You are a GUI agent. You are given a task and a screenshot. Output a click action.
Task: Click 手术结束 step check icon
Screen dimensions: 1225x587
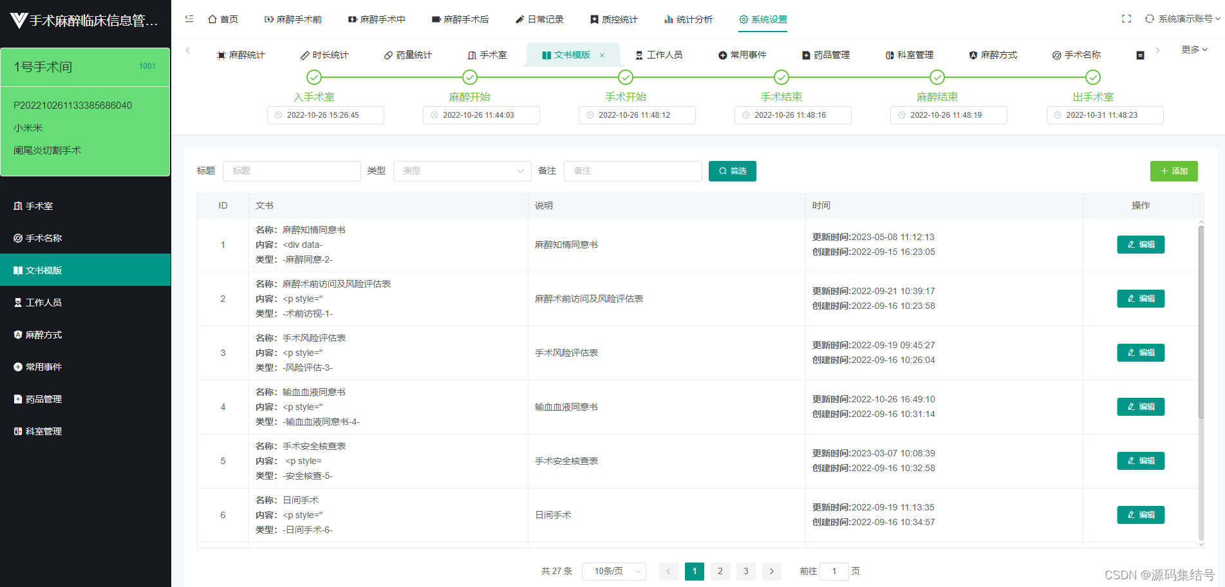781,77
